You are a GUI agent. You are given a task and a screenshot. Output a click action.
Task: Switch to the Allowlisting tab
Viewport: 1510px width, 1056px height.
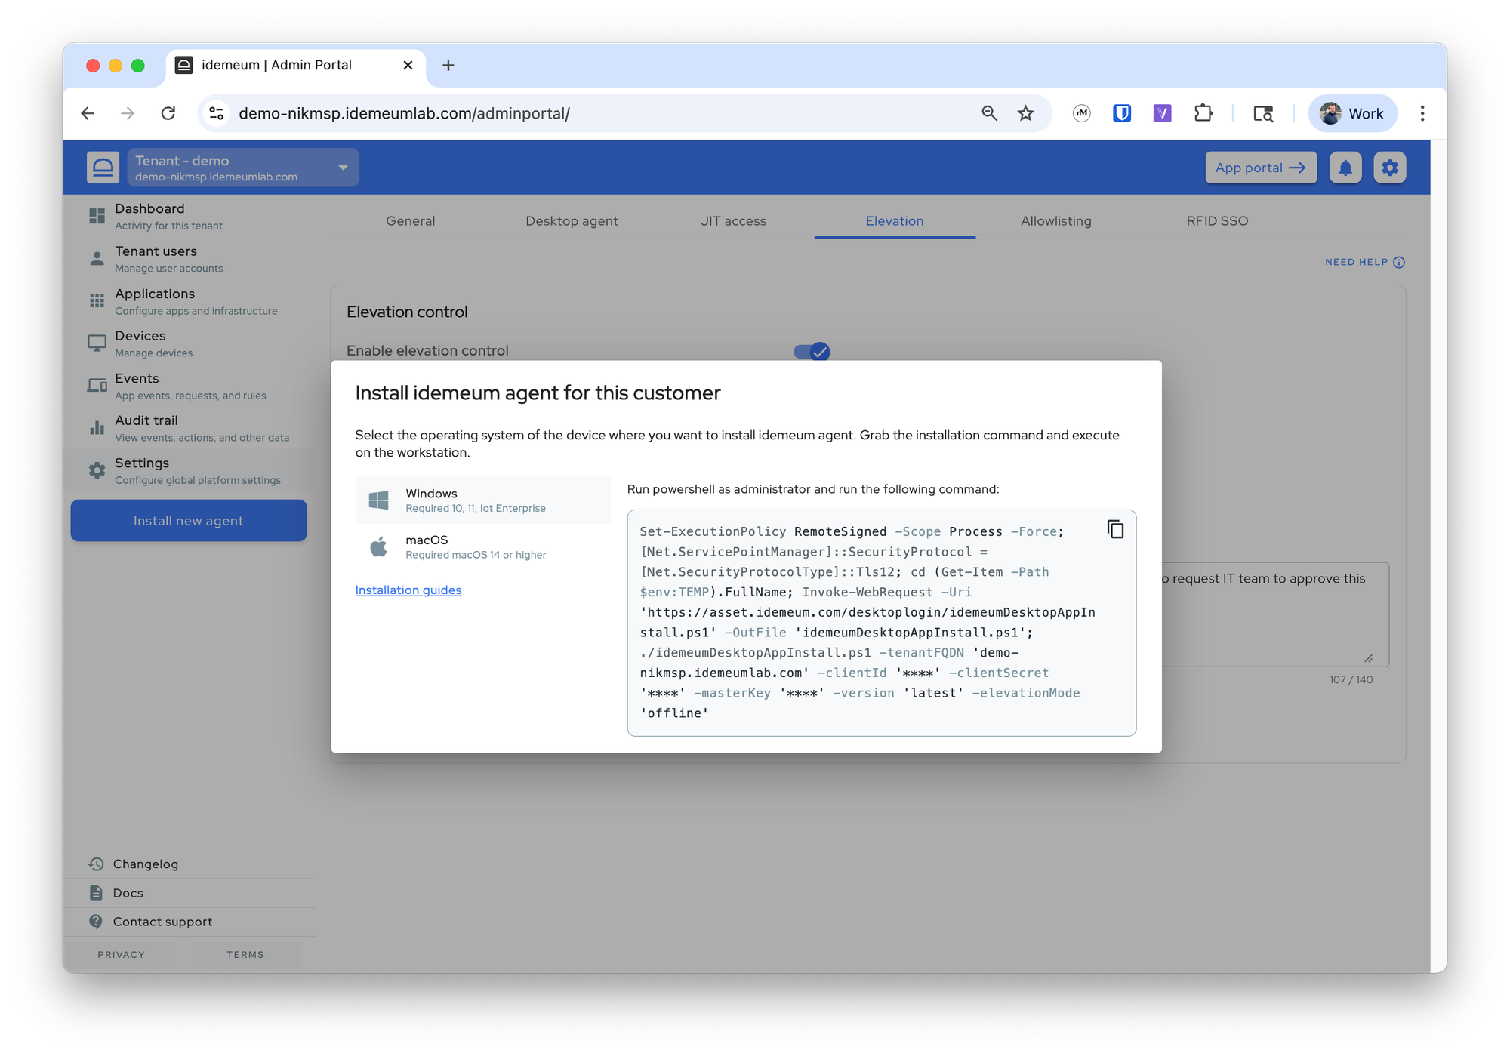point(1055,220)
